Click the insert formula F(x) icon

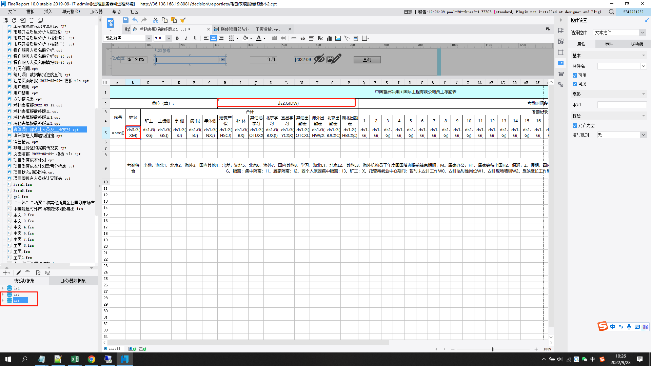tap(320, 38)
